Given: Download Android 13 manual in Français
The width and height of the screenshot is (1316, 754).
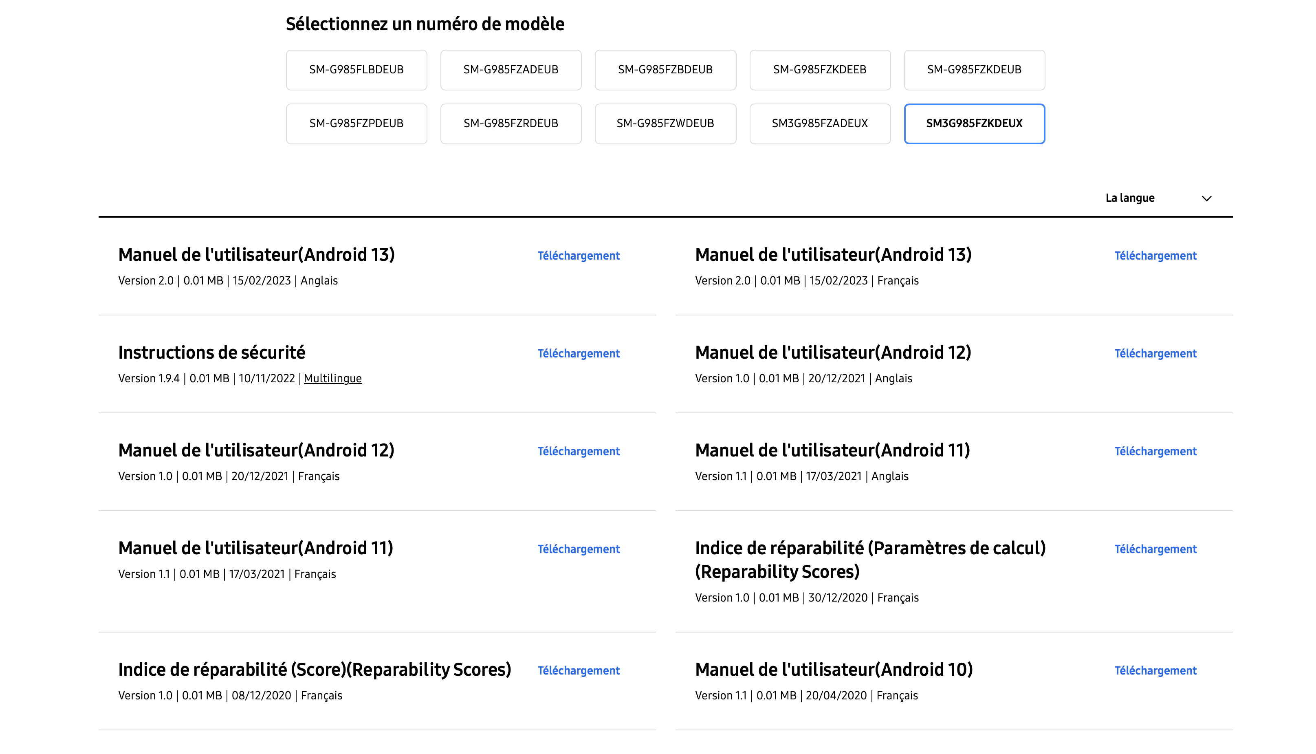Looking at the screenshot, I should (1155, 256).
